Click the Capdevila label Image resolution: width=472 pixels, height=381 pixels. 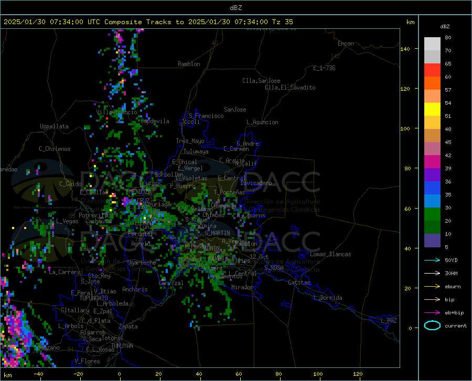pos(155,121)
